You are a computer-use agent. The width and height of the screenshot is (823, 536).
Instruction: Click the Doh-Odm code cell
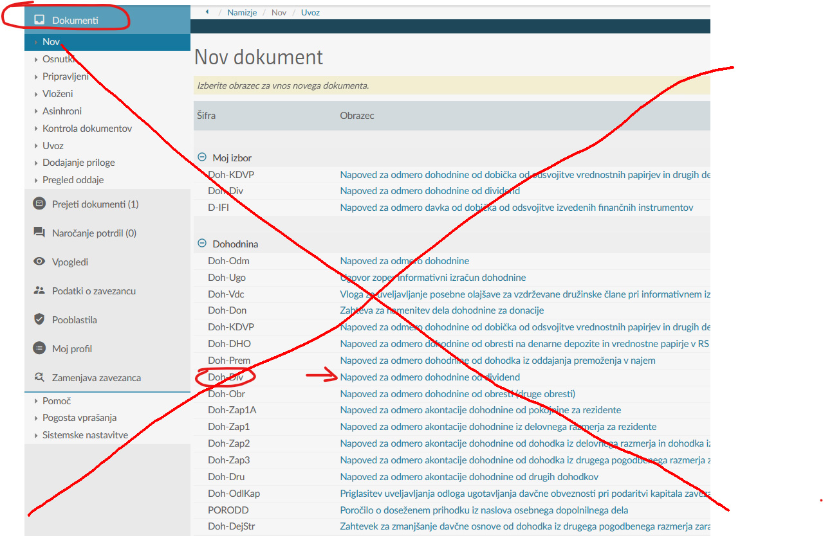click(228, 261)
